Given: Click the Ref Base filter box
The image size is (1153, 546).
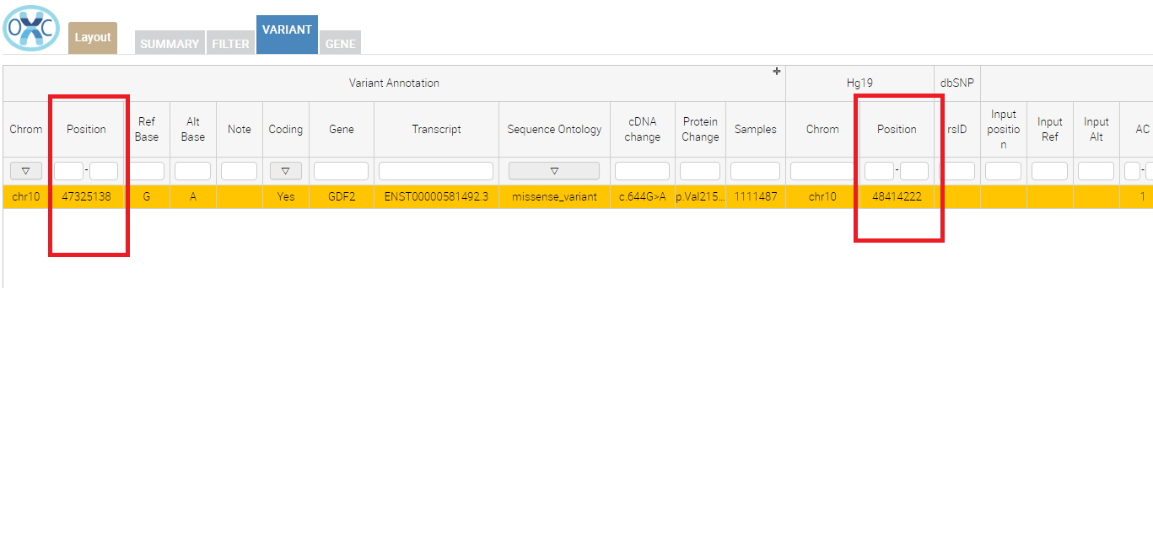Looking at the screenshot, I should click(x=147, y=170).
